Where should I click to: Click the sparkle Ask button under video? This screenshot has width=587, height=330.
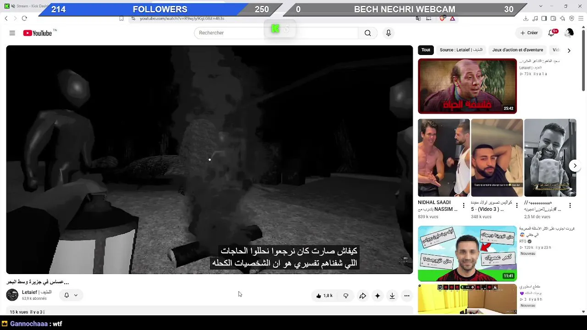click(x=377, y=296)
